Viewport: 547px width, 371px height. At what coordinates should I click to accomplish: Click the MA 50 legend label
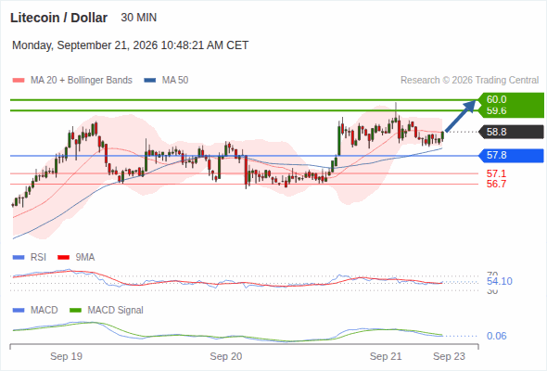tap(175, 81)
